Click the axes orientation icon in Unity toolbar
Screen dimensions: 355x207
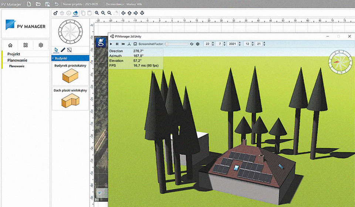pos(129,44)
